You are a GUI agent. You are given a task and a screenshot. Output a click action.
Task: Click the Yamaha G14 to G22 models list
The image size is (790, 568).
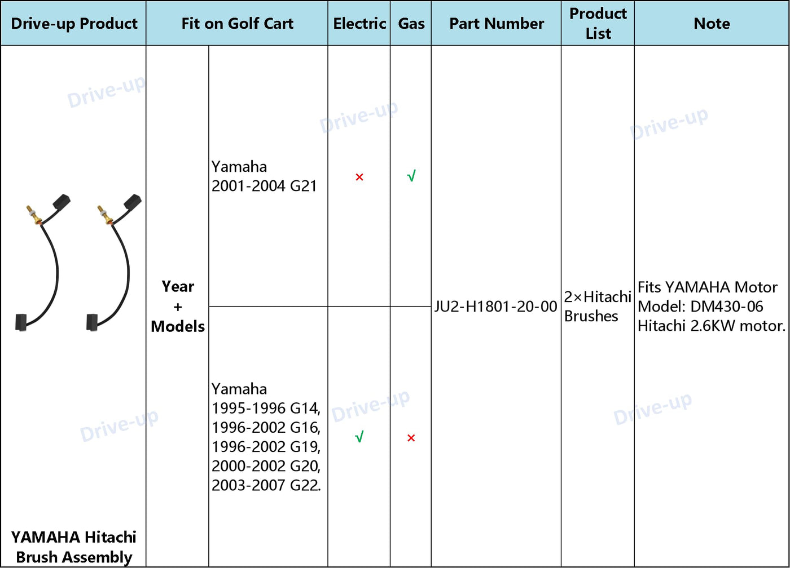point(266,437)
